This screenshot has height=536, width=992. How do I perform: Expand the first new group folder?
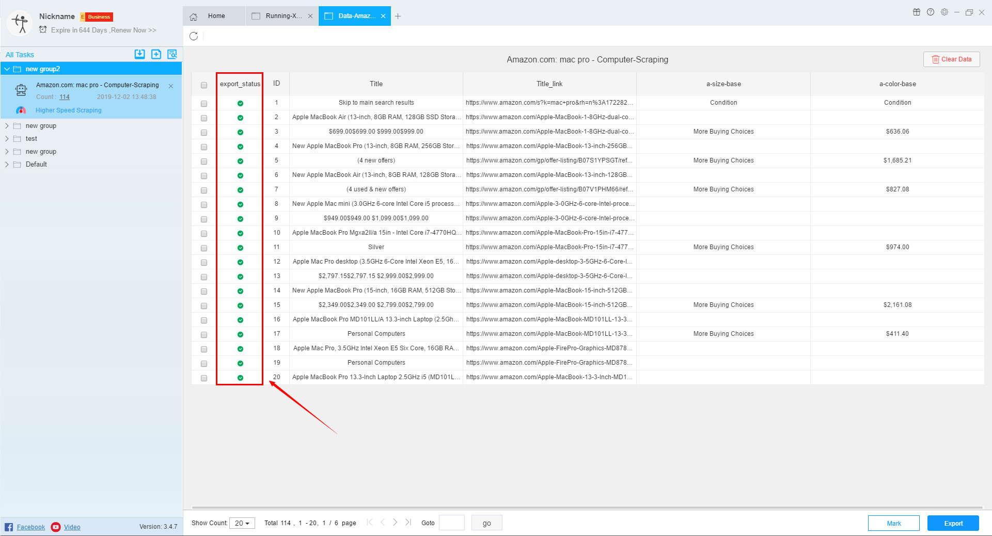7,126
